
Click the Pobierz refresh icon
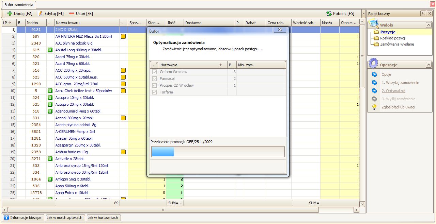click(x=329, y=14)
